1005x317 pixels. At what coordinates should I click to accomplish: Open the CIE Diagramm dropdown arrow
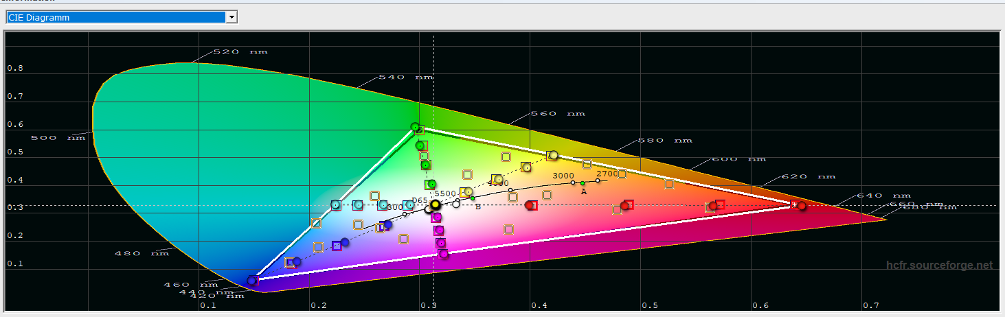point(232,17)
